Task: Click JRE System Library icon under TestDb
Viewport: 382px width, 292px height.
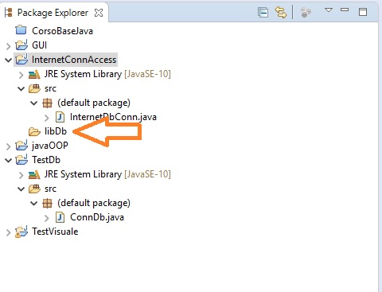Action: coord(34,174)
